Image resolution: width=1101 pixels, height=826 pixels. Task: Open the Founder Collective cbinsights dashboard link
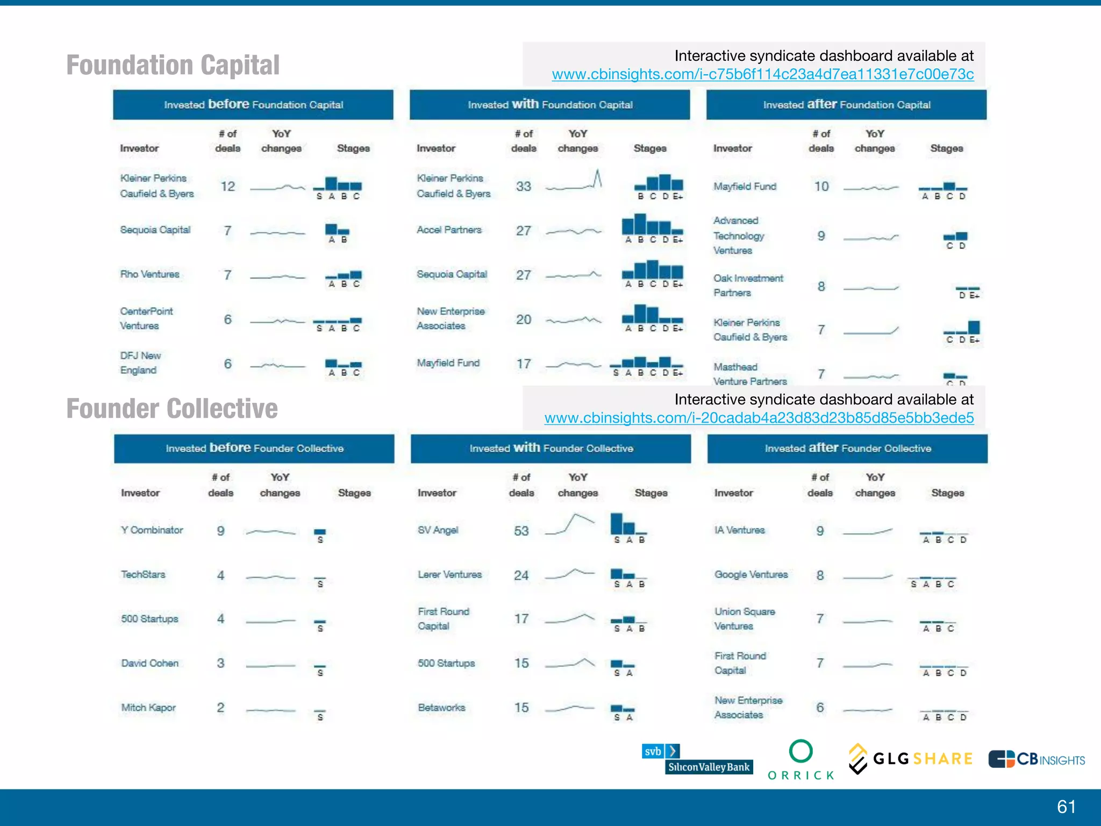pyautogui.click(x=759, y=418)
